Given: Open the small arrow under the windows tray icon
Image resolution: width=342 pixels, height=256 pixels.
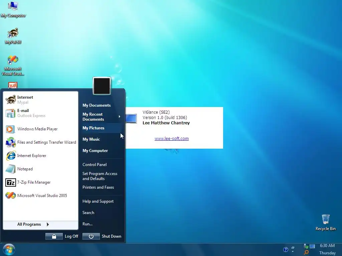Looking at the screenshot, I should coord(293,252).
